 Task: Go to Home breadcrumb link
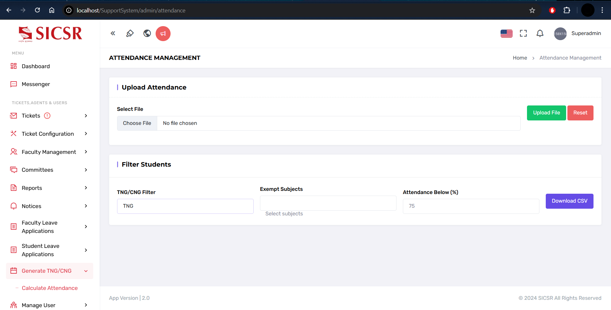pos(520,58)
